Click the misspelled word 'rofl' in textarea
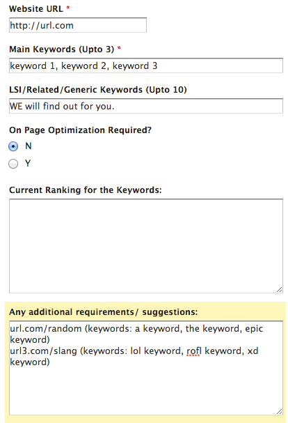The image size is (288, 423). tap(194, 351)
